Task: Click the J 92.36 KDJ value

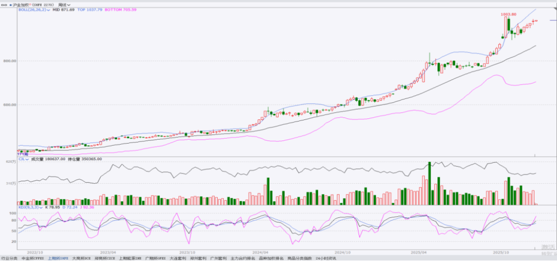Action: pyautogui.click(x=87, y=206)
